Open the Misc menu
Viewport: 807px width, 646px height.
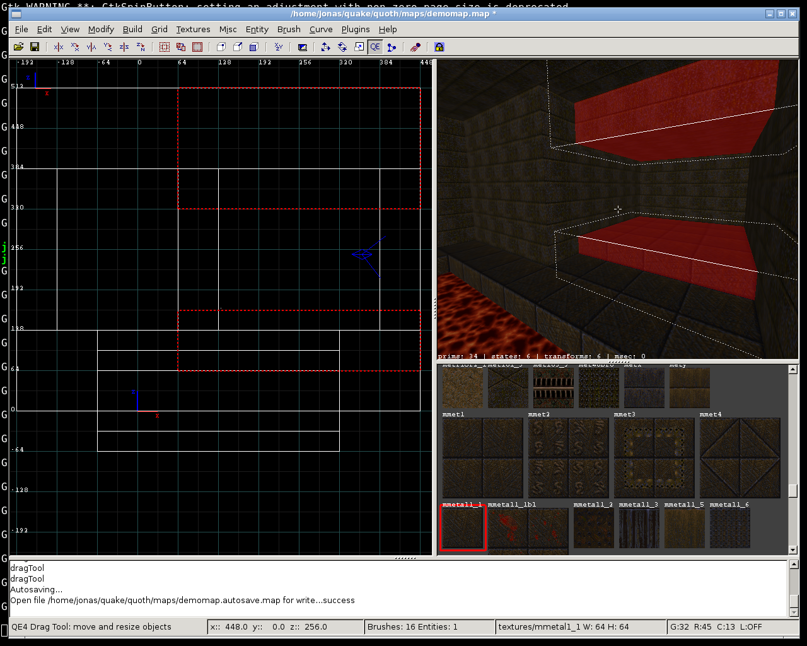point(228,29)
